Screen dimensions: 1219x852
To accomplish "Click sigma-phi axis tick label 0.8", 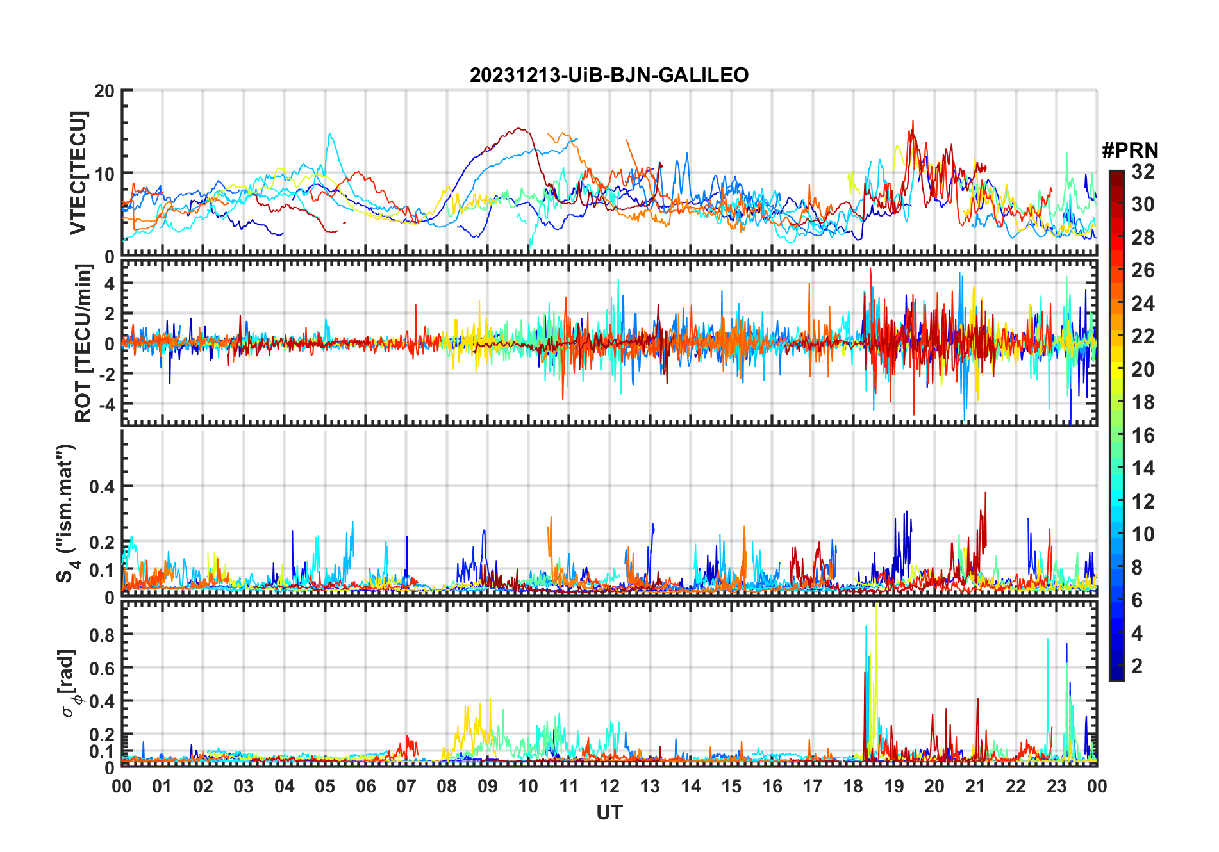I will [103, 635].
